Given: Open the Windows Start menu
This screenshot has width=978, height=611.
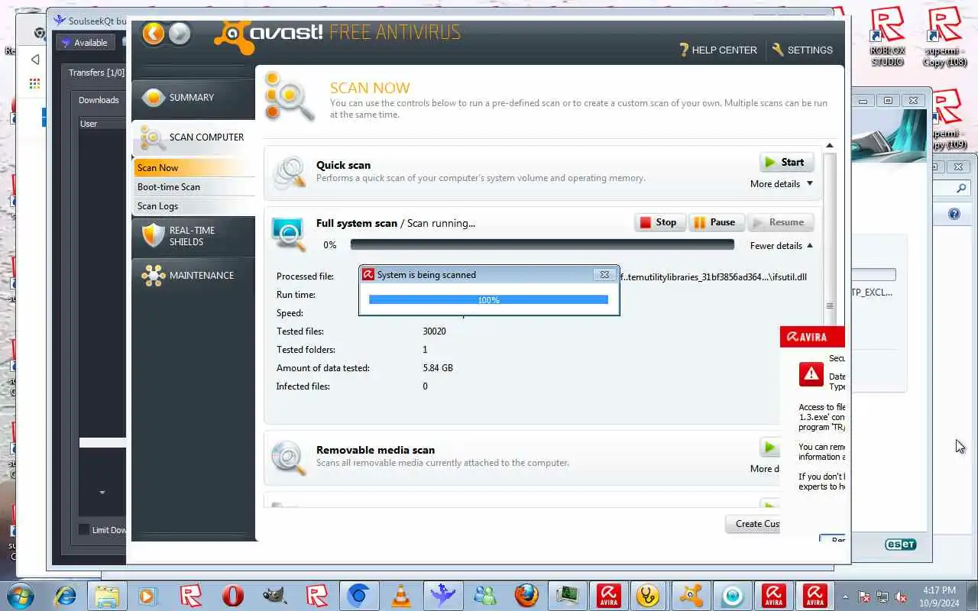Looking at the screenshot, I should pyautogui.click(x=21, y=596).
